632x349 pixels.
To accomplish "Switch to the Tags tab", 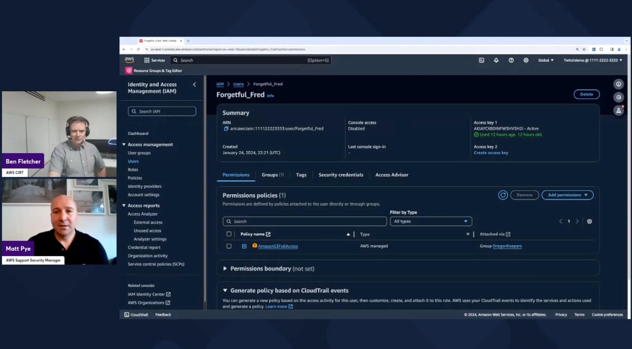I will tap(301, 175).
